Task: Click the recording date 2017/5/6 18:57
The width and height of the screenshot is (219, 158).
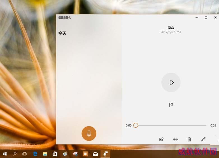Action: [x=171, y=32]
